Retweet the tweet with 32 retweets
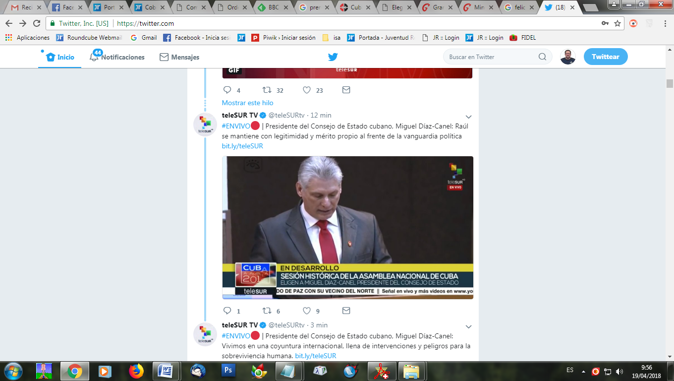Image resolution: width=674 pixels, height=381 pixels. point(267,90)
